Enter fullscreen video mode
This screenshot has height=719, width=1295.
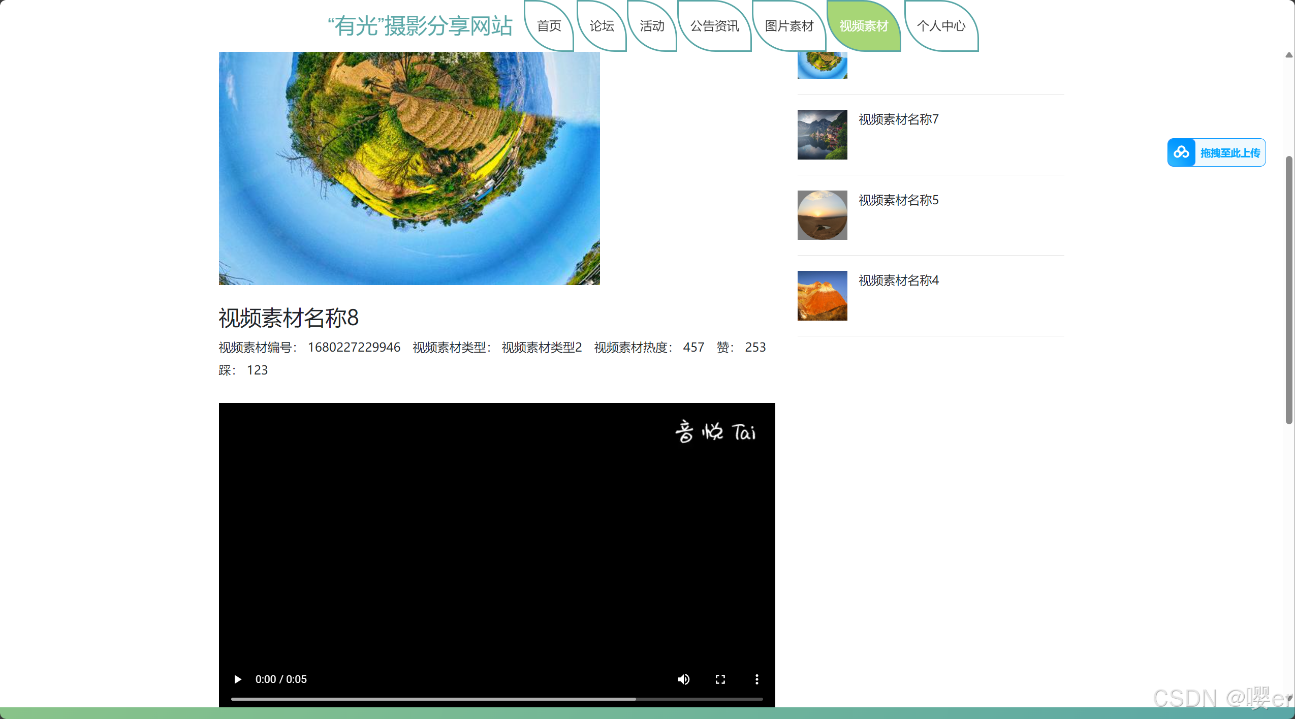pyautogui.click(x=720, y=679)
